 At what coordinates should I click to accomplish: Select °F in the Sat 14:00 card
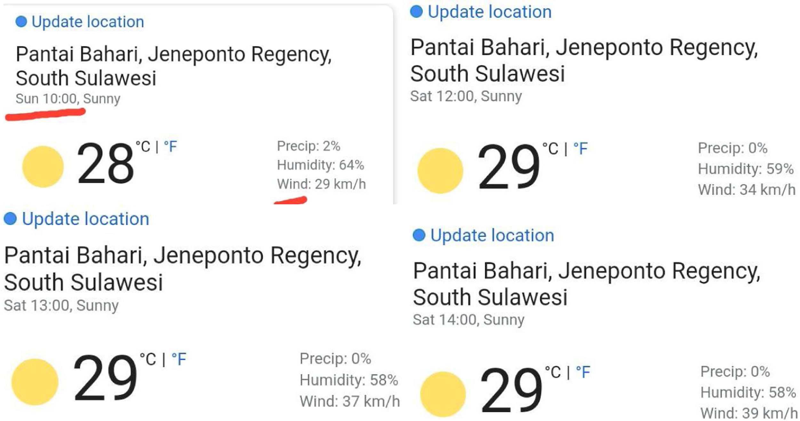pyautogui.click(x=583, y=372)
